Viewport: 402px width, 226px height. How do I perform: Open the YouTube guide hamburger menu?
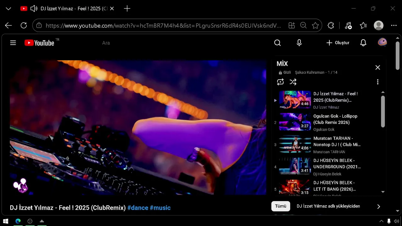point(13,43)
